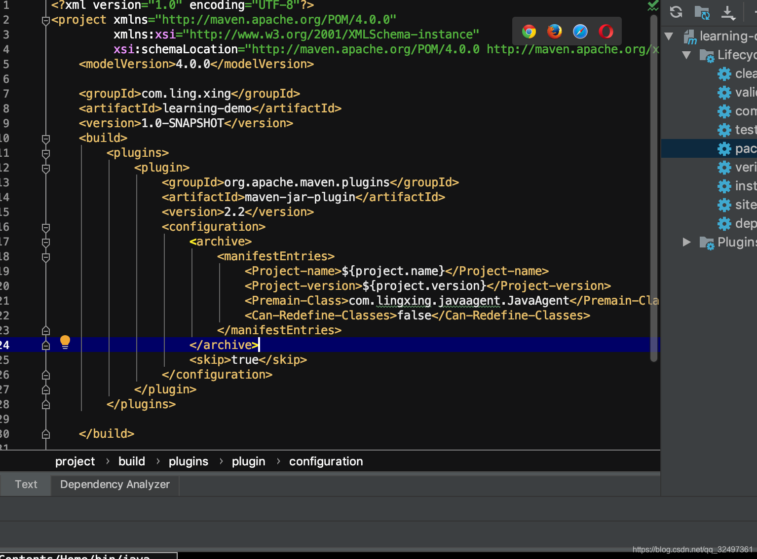Select the test lifecycle goal
Image resolution: width=757 pixels, height=559 pixels.
click(x=737, y=130)
